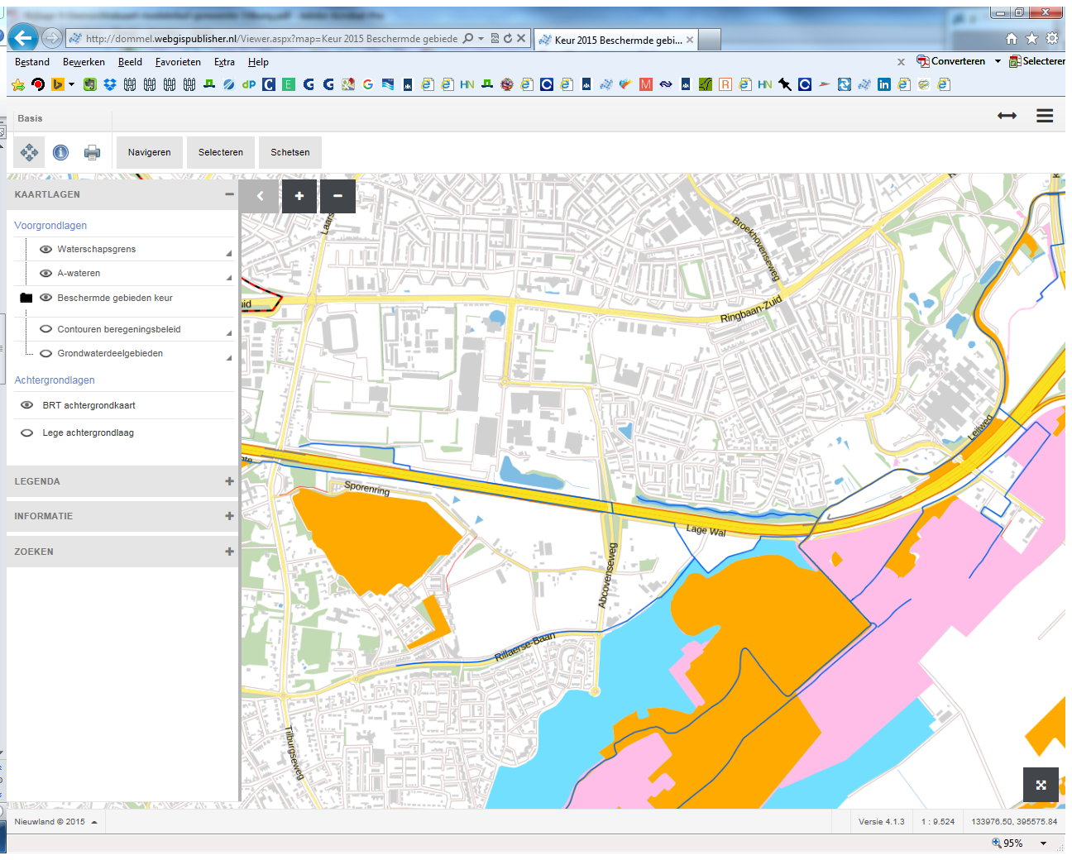Screen dimensions: 1072x860
Task: Open the Dropbox favorite icon
Action: pyautogui.click(x=109, y=84)
